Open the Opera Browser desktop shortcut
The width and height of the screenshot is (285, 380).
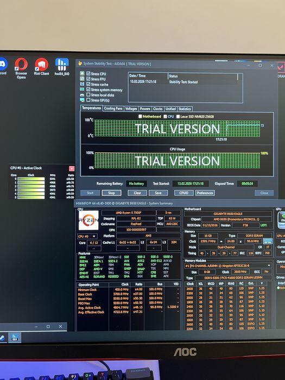[21, 68]
